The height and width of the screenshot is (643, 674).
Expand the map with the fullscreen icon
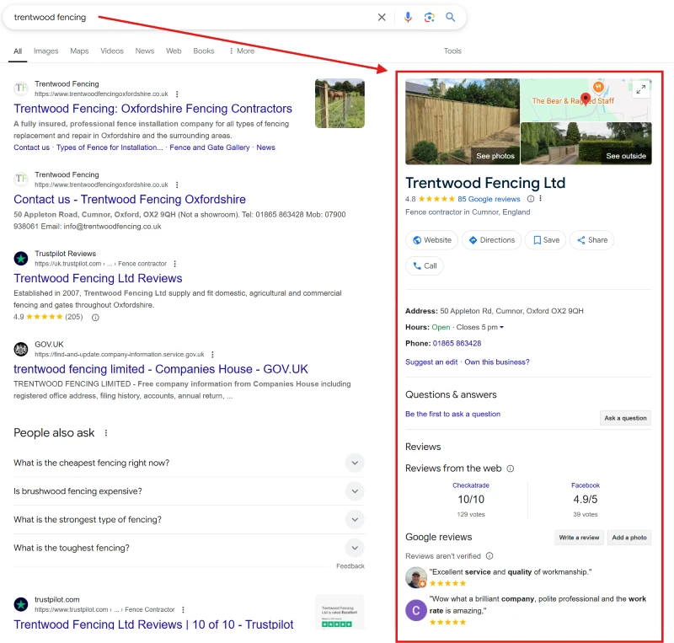click(641, 89)
